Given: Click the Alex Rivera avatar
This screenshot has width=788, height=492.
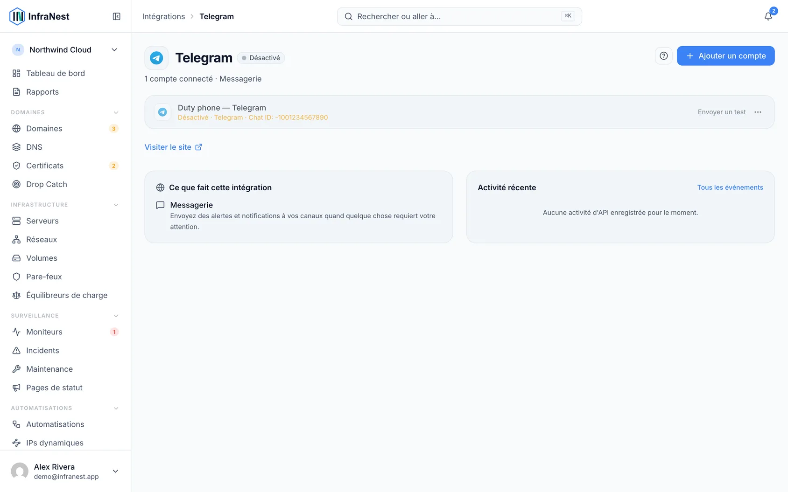Looking at the screenshot, I should [x=20, y=471].
